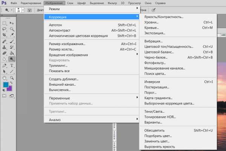Screen dimensions: 226x151
Task: Select the Clone Stamp tool
Action: point(4,47)
